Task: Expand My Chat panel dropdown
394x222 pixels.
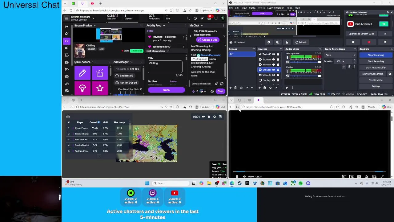Action: pyautogui.click(x=202, y=26)
